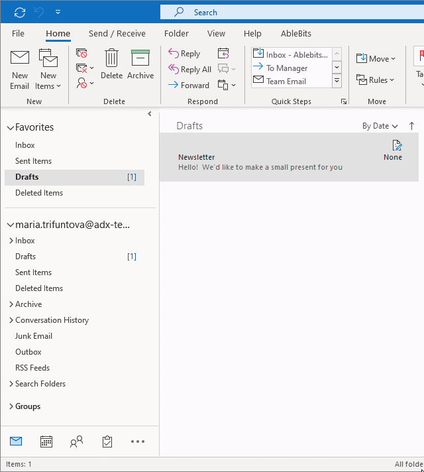This screenshot has height=472, width=424.
Task: Open the Outbox folder
Action: click(x=28, y=352)
